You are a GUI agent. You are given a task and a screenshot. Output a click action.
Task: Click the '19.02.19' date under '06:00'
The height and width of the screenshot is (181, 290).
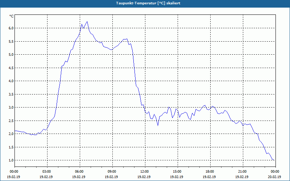pos(79,177)
